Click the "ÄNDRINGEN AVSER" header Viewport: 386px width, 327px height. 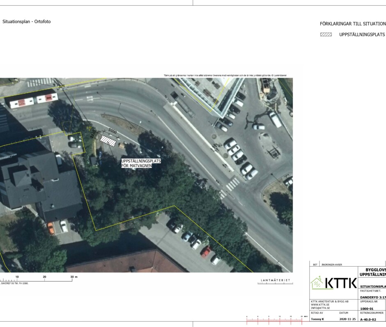pyautogui.click(x=332, y=265)
